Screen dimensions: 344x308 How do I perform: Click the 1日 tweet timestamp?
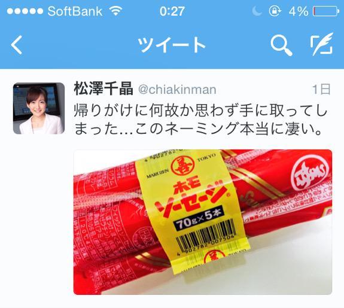point(321,89)
